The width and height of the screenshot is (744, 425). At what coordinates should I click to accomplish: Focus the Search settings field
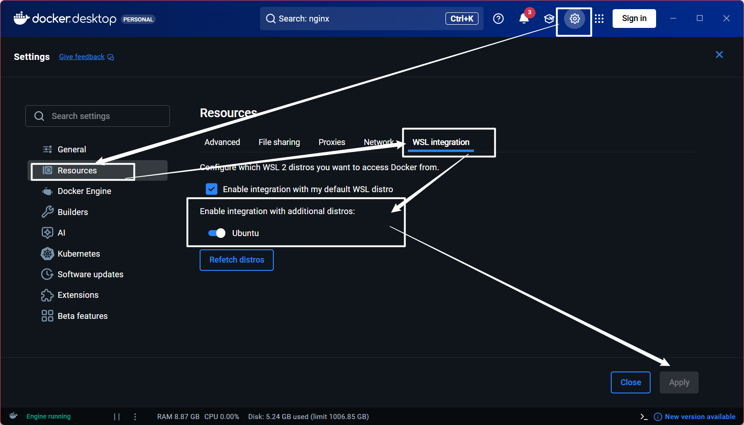click(98, 116)
